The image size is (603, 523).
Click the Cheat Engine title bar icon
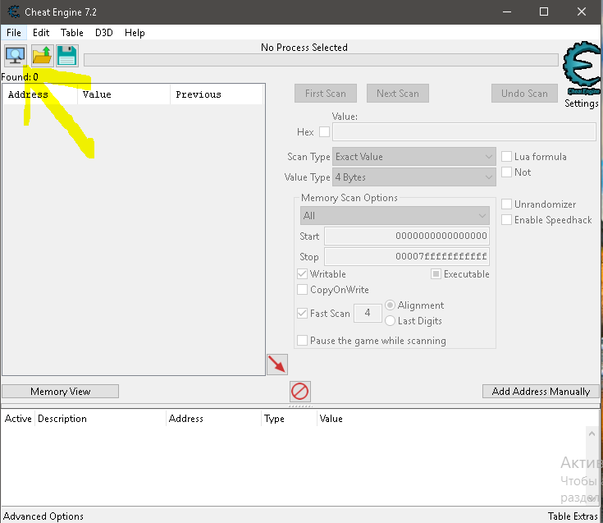[x=14, y=12]
